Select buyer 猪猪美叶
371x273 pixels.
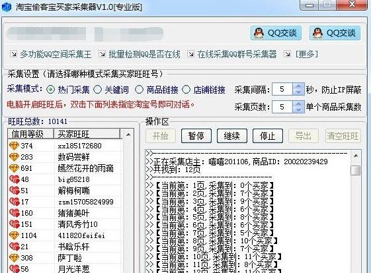click(x=74, y=213)
